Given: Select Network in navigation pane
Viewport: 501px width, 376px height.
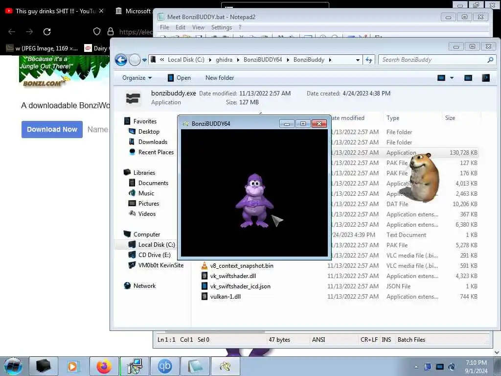Looking at the screenshot, I should pos(144,286).
